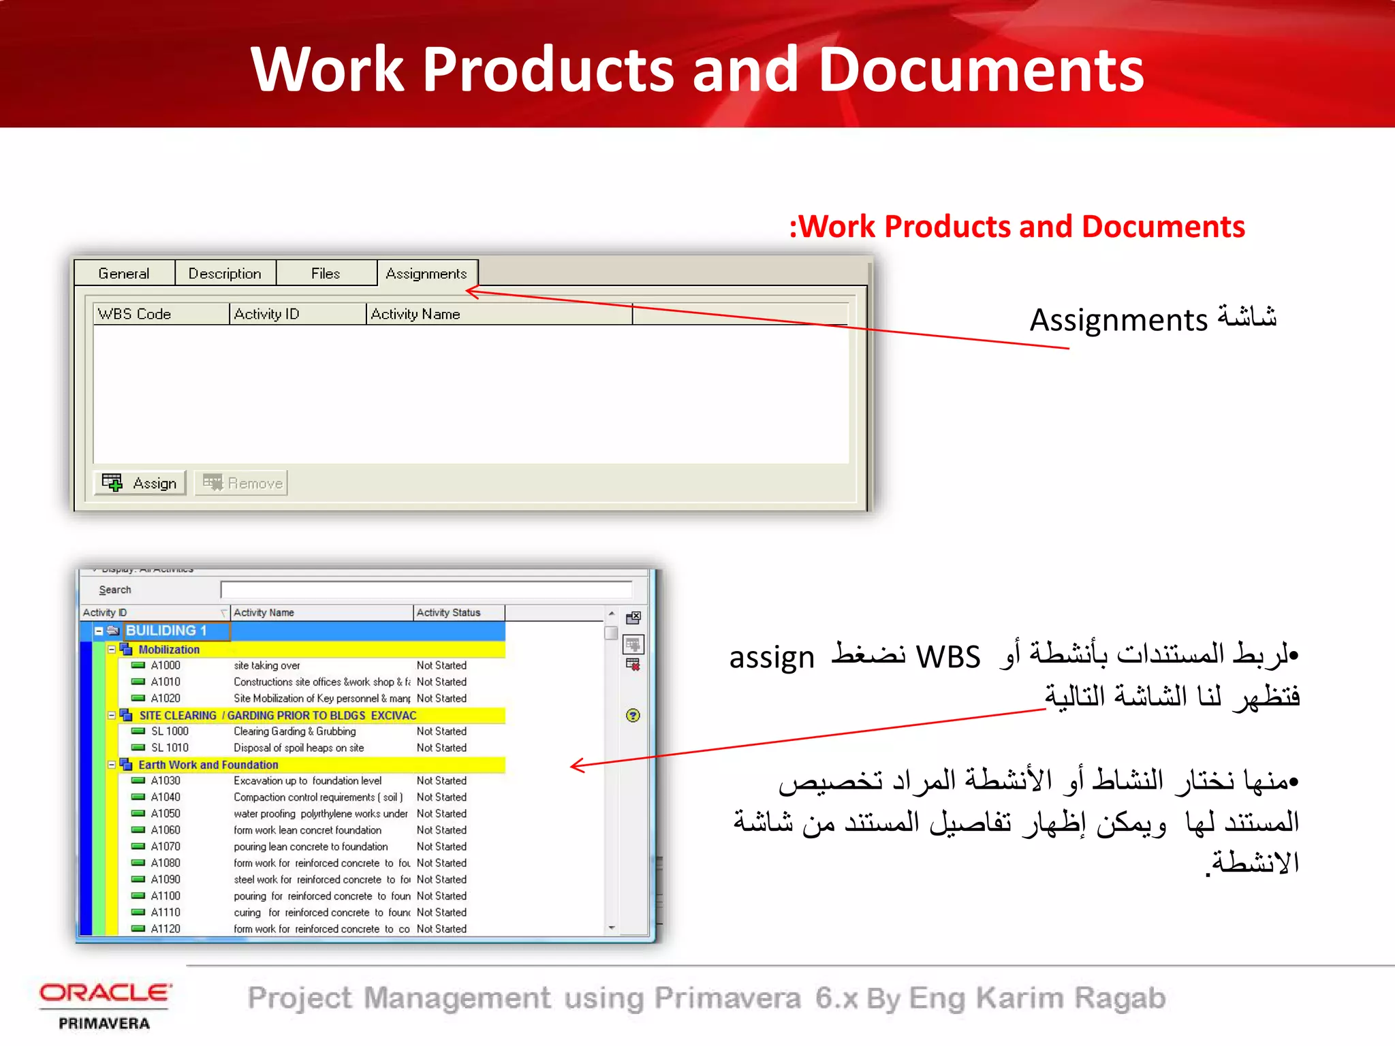The image size is (1395, 1046).
Task: Click the empty Assignments list area
Action: 471,394
